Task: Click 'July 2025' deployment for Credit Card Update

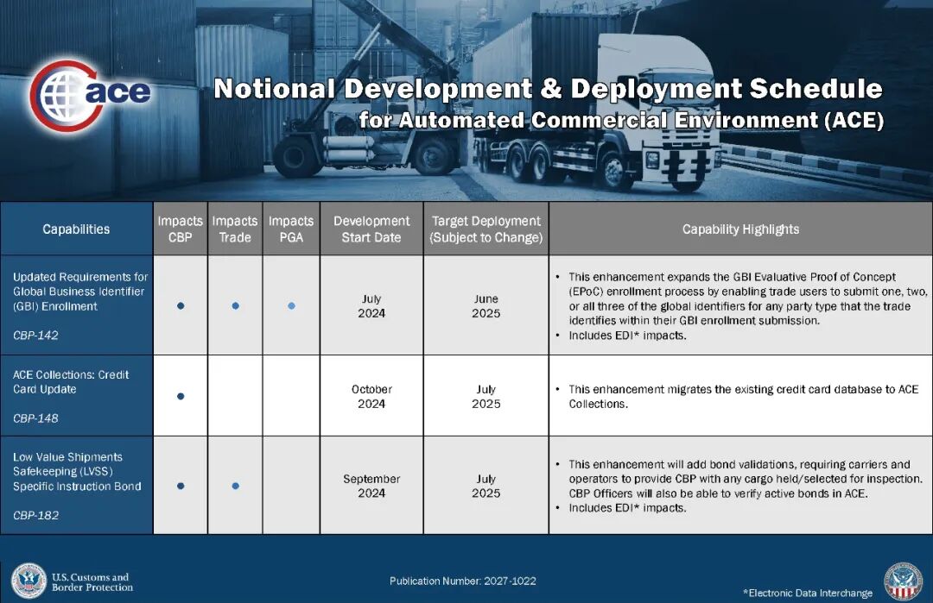Action: (x=486, y=396)
